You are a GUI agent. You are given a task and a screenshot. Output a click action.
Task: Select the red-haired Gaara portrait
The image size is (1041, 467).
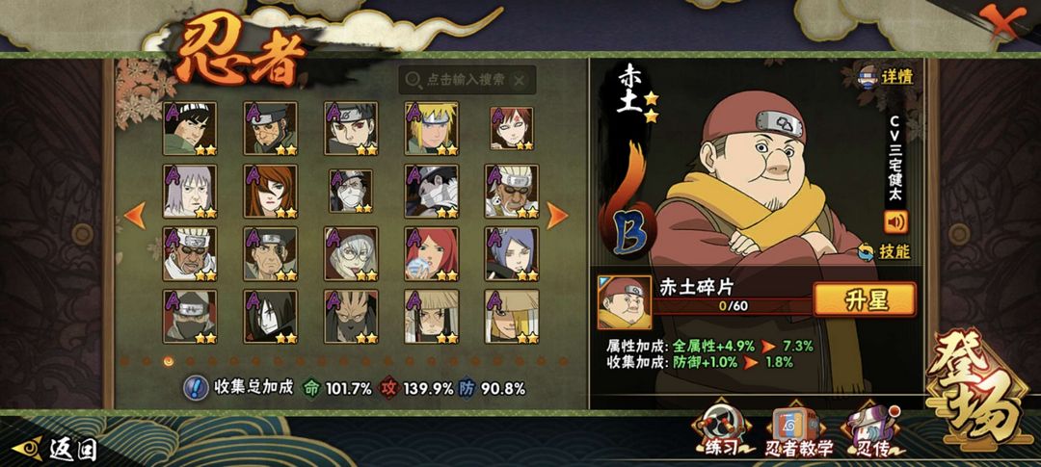[x=512, y=127]
